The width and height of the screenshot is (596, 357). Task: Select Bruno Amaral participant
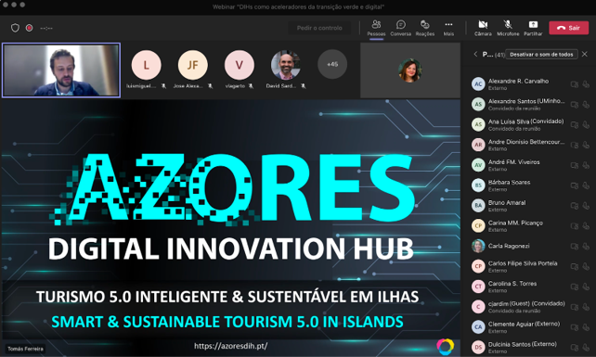pos(529,206)
